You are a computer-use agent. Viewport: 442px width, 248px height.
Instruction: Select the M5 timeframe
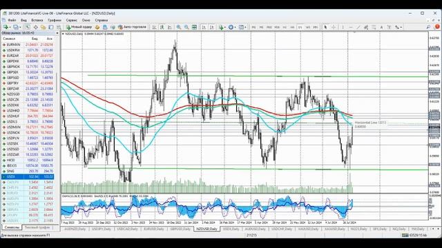[261, 28]
